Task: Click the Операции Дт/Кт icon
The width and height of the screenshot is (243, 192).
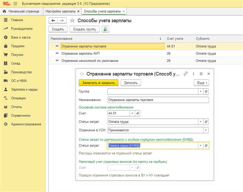Action: pos(6,98)
